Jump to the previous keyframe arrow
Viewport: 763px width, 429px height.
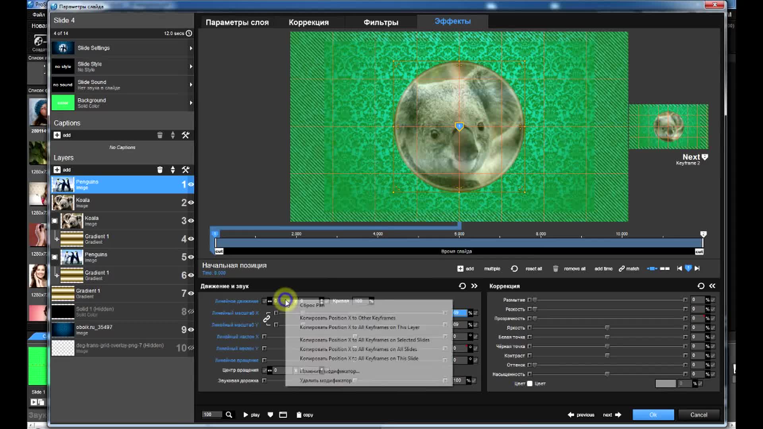(680, 269)
